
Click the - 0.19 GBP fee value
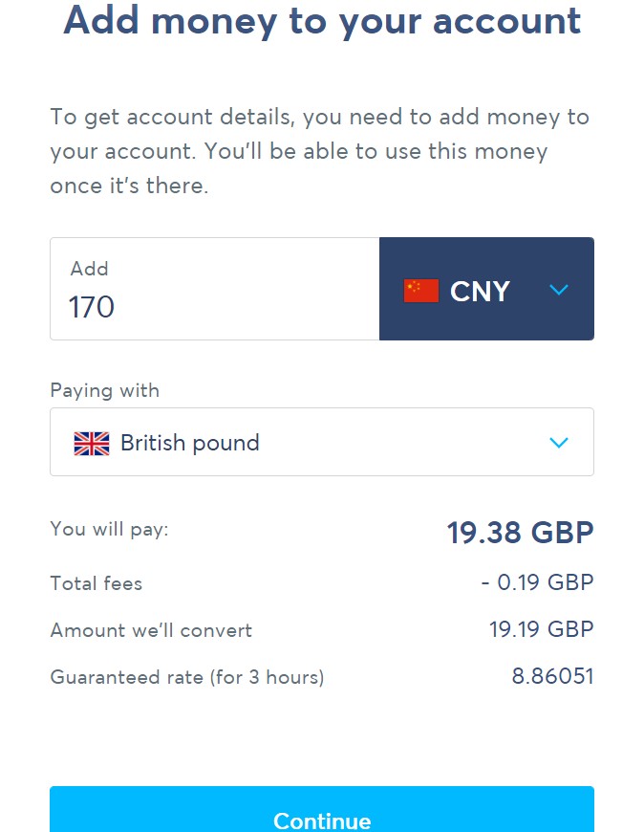pyautogui.click(x=537, y=582)
